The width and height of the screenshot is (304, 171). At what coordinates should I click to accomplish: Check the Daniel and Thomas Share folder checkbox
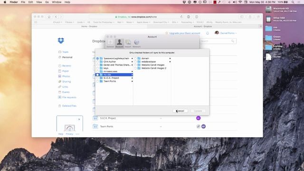tap(97, 65)
